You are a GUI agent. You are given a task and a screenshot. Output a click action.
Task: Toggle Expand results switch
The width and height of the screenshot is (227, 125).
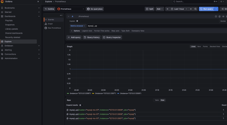click(81, 105)
